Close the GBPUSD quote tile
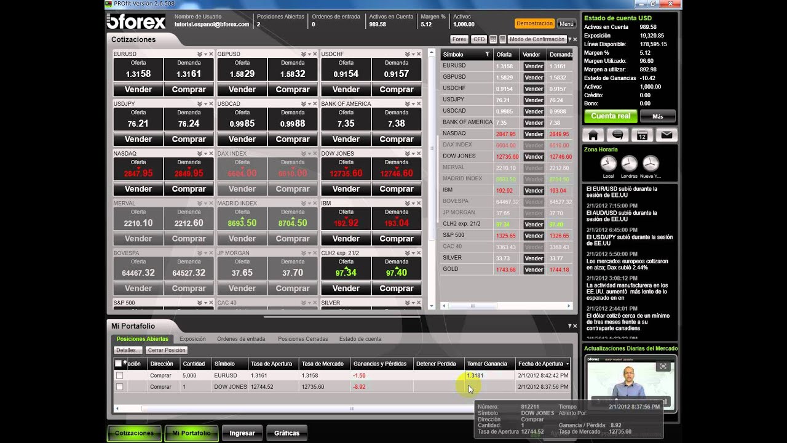This screenshot has height=443, width=787. 315,54
